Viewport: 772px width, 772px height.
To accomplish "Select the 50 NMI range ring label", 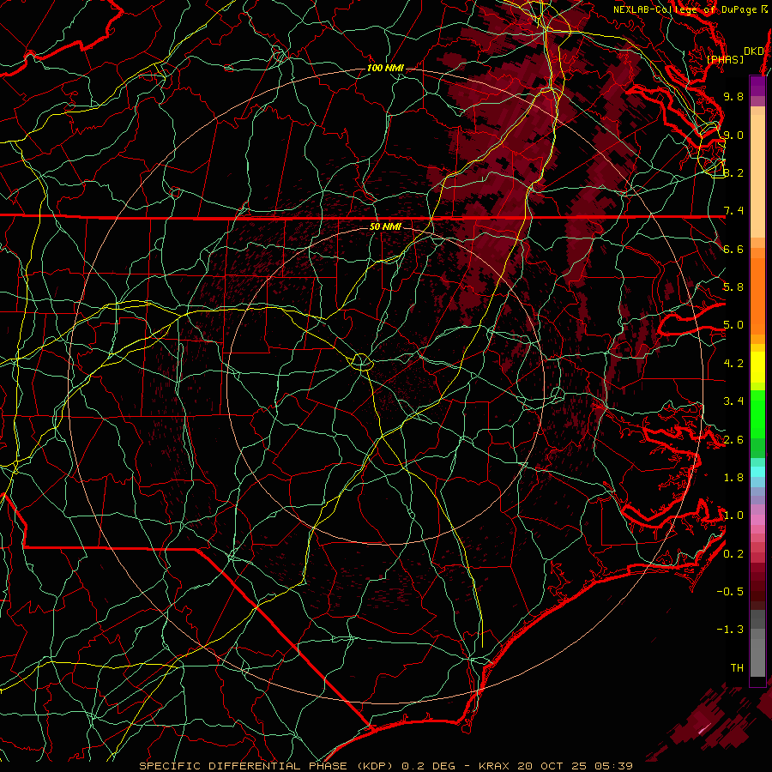I will click(385, 226).
